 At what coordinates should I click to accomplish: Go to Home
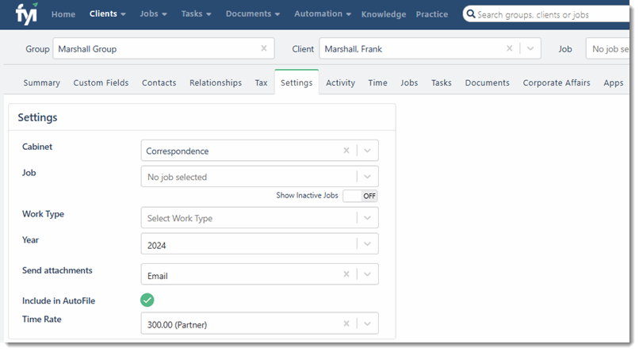coord(63,14)
